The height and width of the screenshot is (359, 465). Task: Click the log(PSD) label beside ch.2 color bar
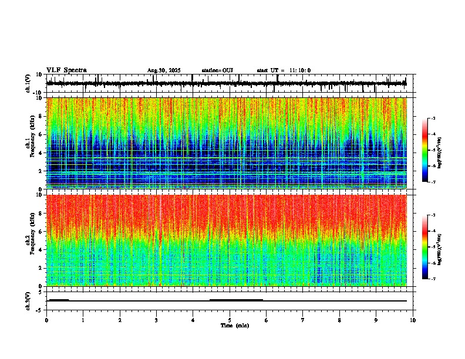pos(439,249)
